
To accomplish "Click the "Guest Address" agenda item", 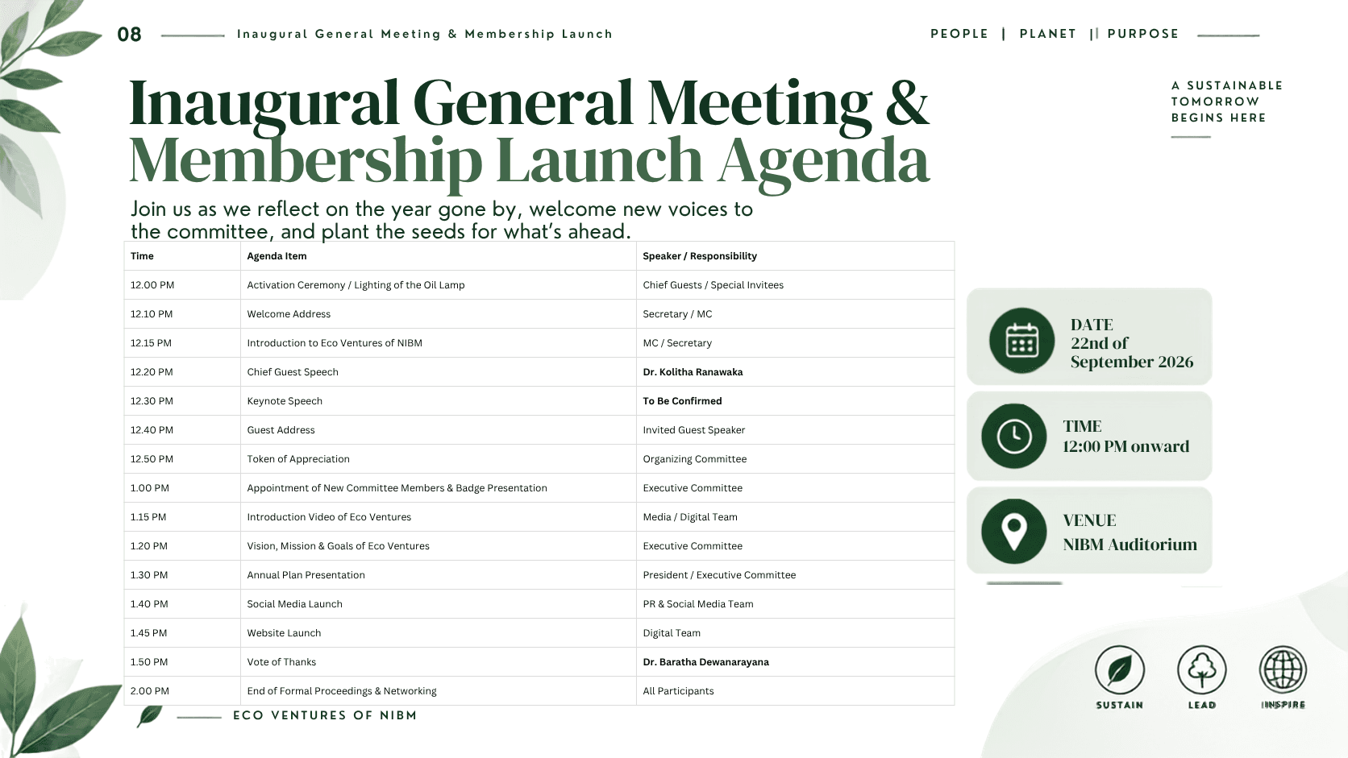I will (x=281, y=430).
